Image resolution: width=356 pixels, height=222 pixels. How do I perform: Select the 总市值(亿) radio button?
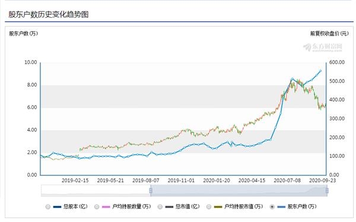(160, 207)
